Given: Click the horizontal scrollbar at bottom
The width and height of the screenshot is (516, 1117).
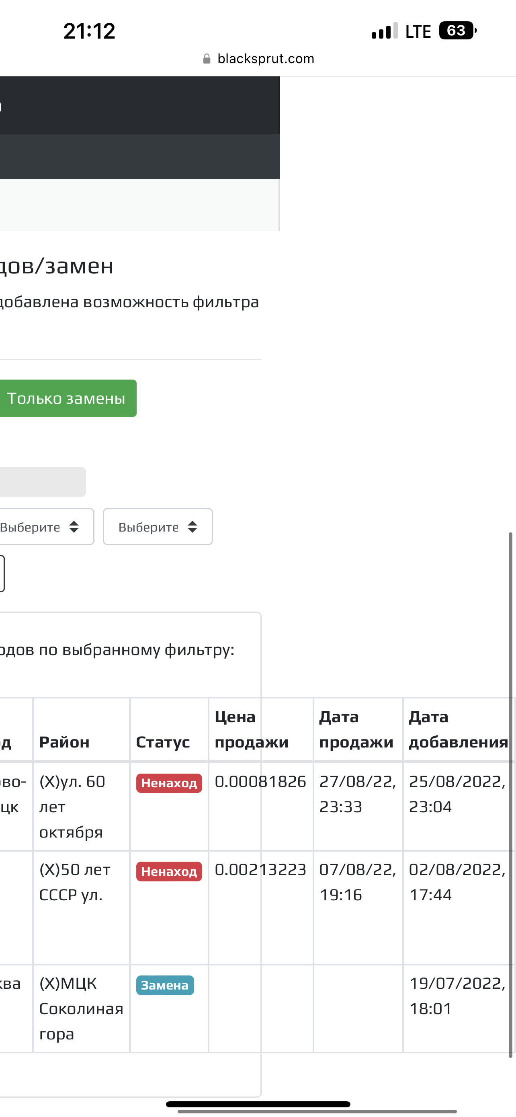Looking at the screenshot, I should coord(317,1111).
